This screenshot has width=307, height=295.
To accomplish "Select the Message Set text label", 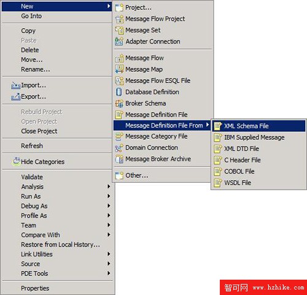I will point(143,30).
